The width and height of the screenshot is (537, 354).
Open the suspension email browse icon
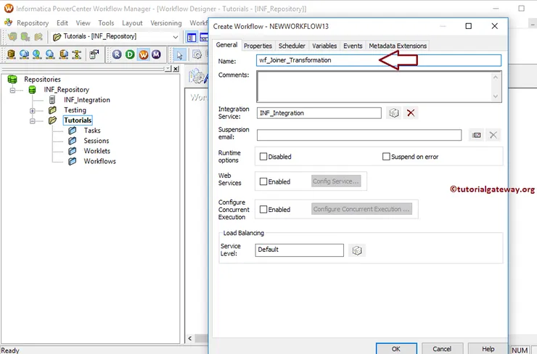pos(477,135)
